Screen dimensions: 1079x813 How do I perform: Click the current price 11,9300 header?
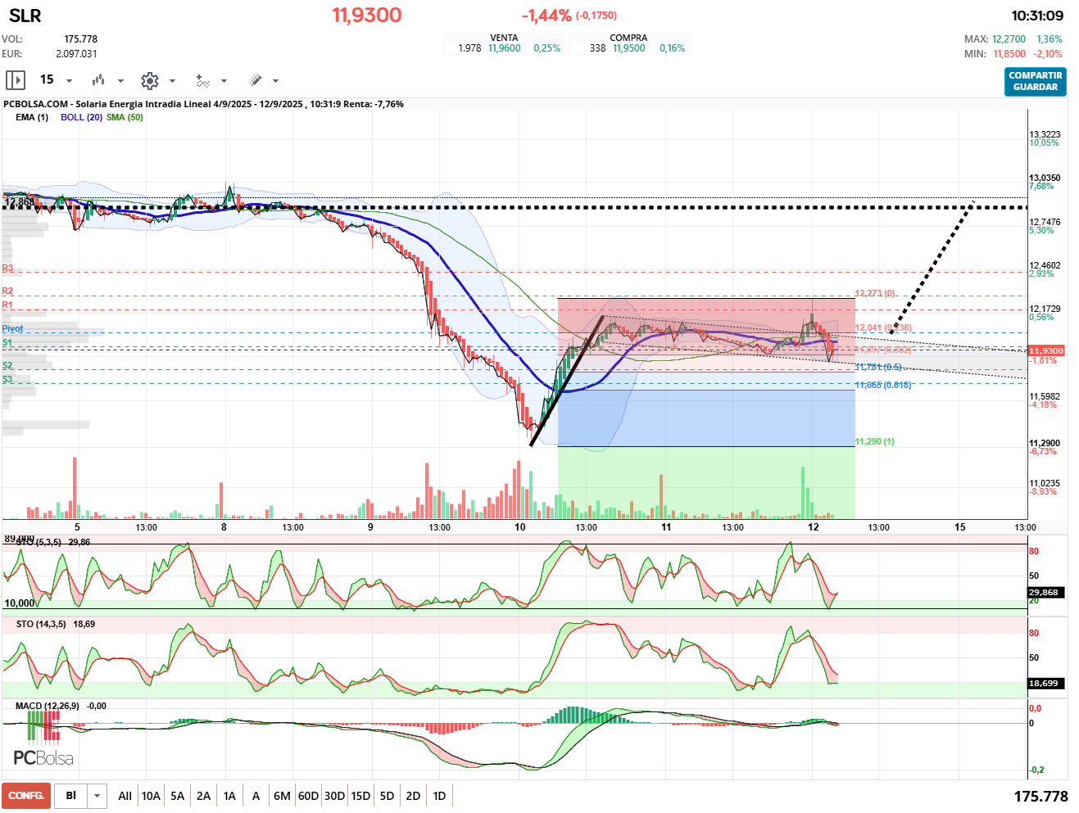(x=366, y=15)
